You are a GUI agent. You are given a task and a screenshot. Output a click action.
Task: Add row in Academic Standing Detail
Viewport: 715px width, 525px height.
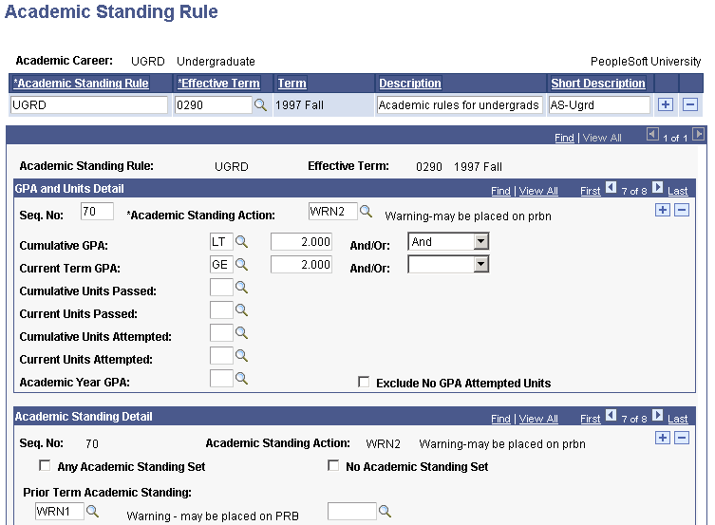point(663,438)
